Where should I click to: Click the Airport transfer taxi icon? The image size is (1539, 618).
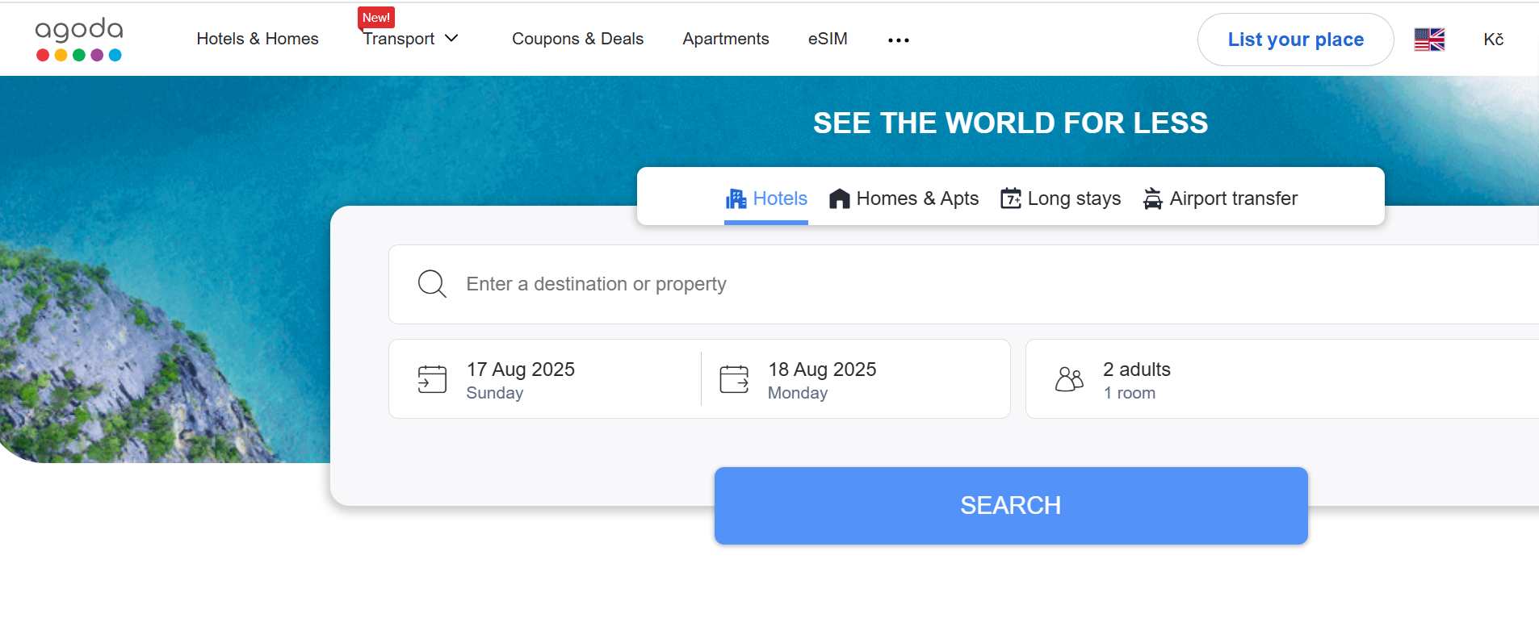tap(1152, 198)
